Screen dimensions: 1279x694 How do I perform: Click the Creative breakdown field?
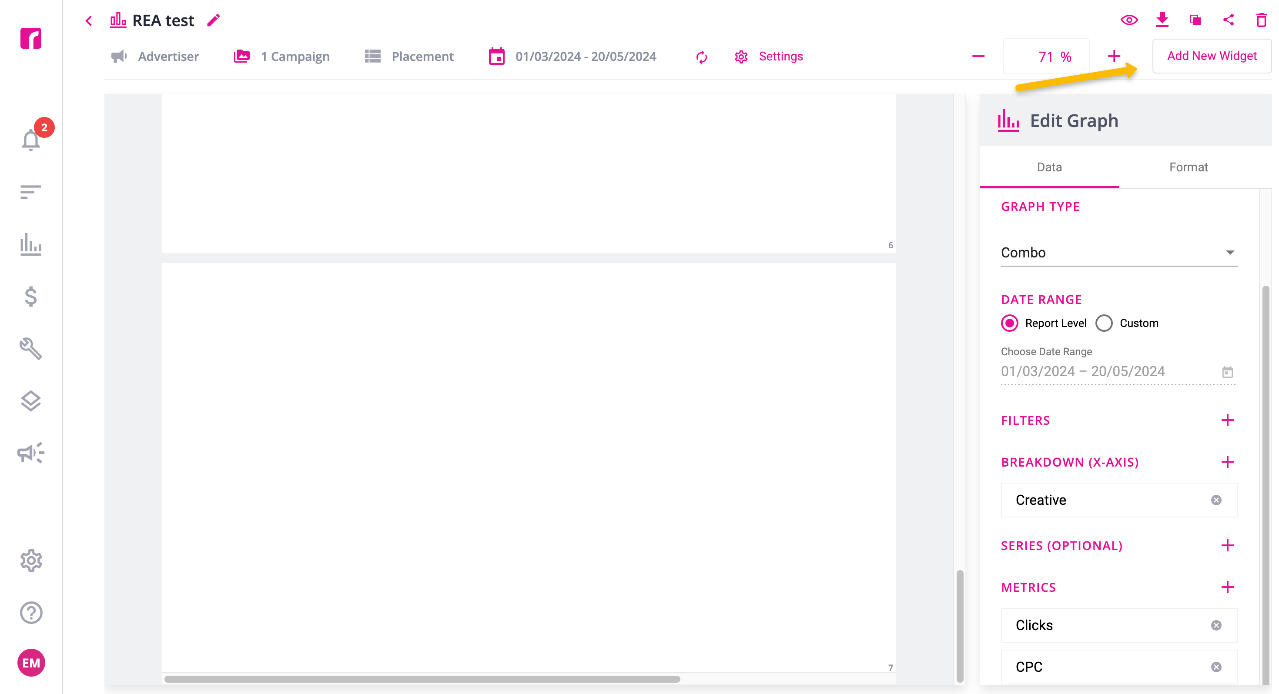coord(1119,500)
